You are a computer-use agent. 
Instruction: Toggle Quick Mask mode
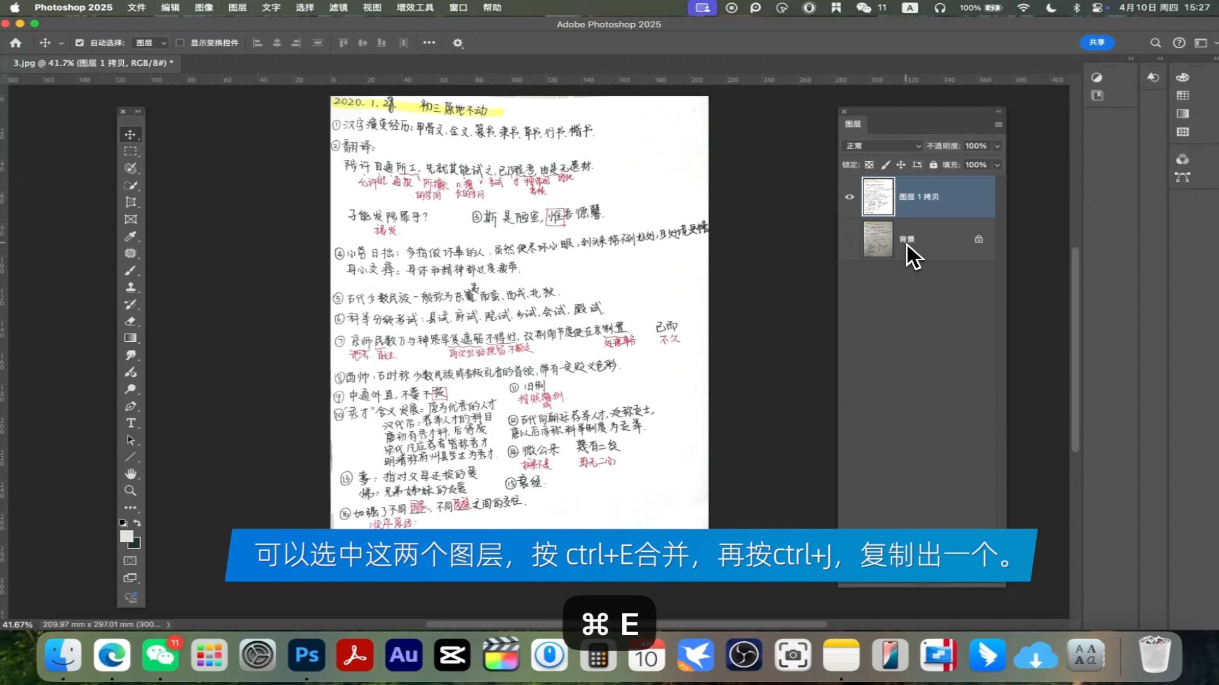tap(130, 561)
